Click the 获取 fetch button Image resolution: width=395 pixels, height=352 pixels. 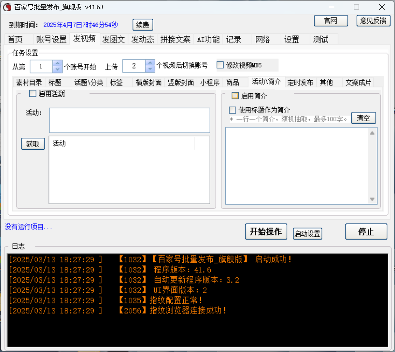tap(33, 144)
